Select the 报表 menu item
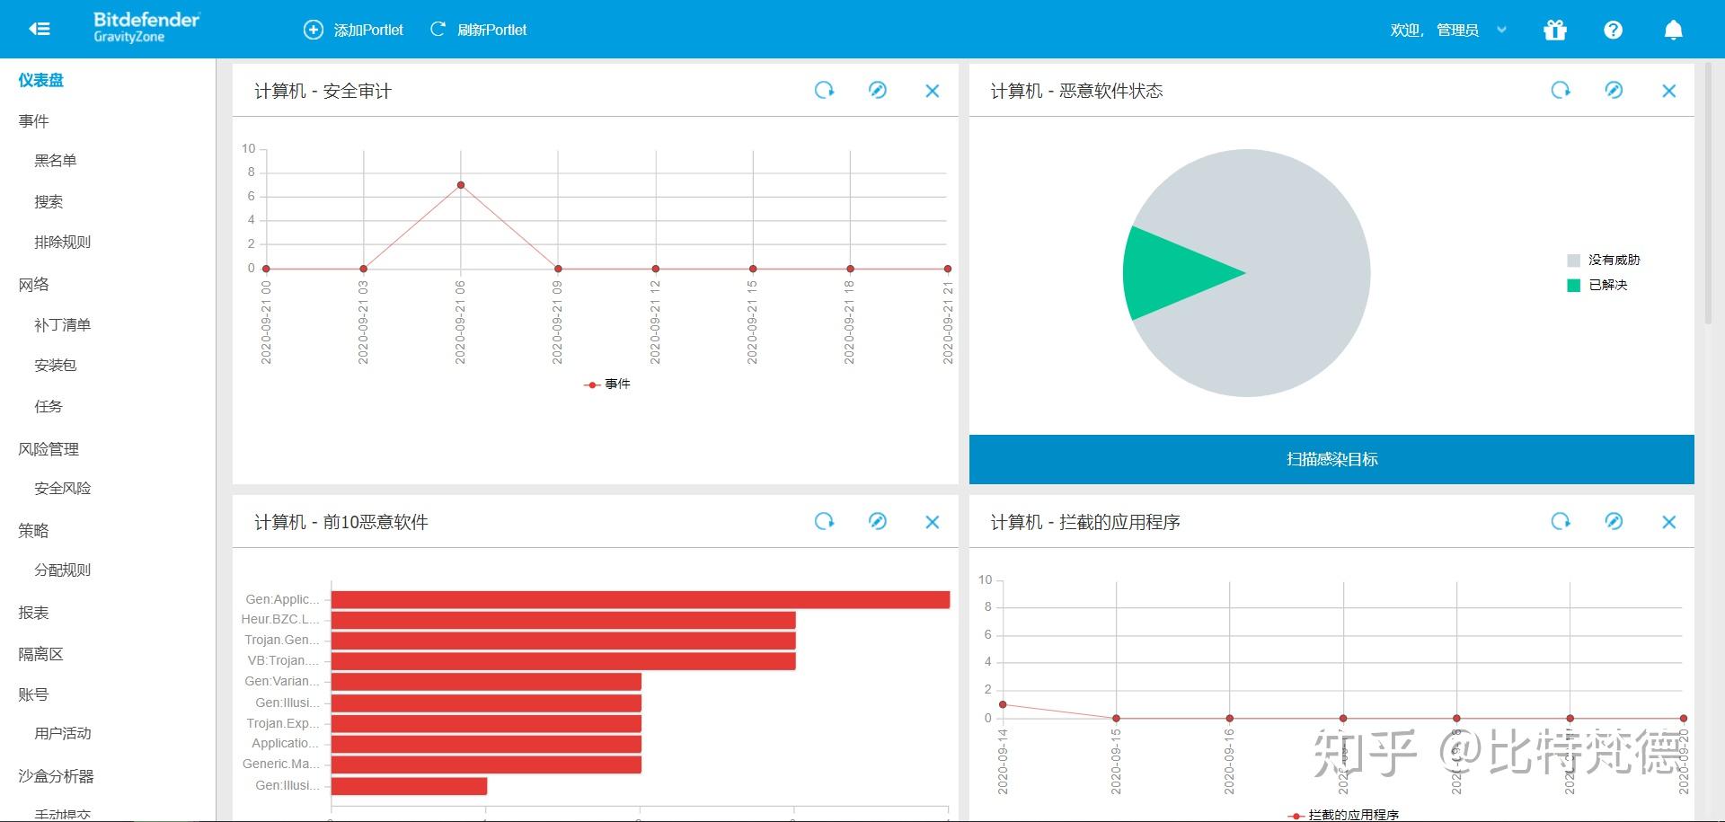1725x822 pixels. coord(34,613)
